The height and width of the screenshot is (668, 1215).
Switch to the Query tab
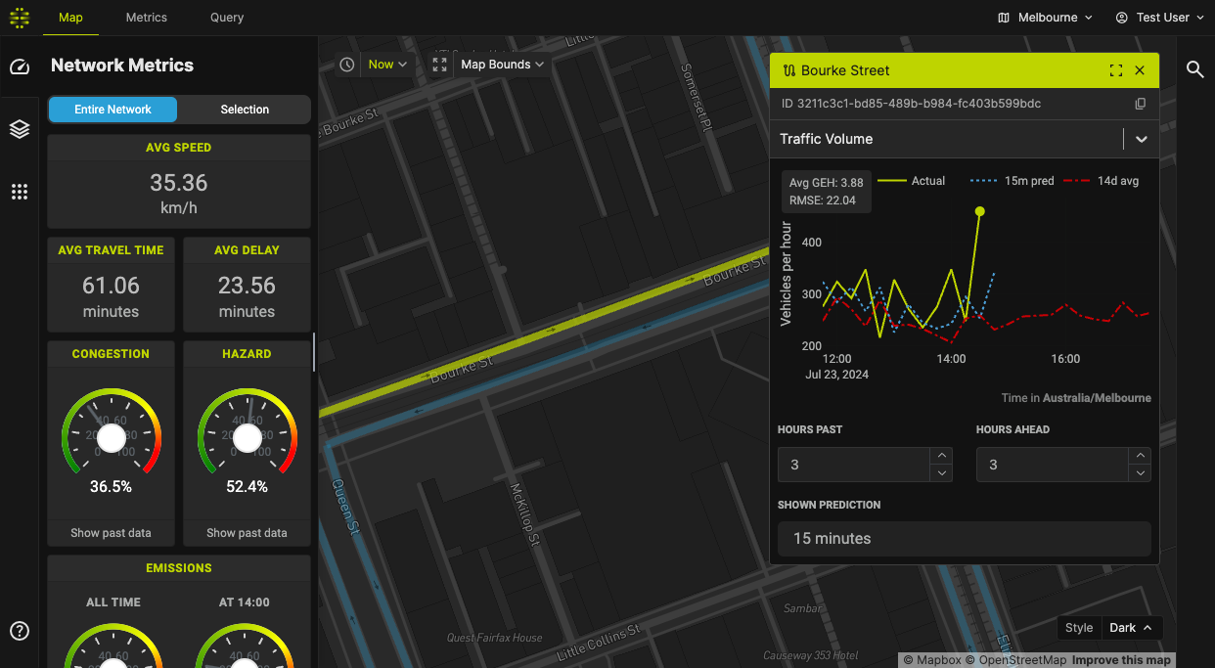click(227, 18)
